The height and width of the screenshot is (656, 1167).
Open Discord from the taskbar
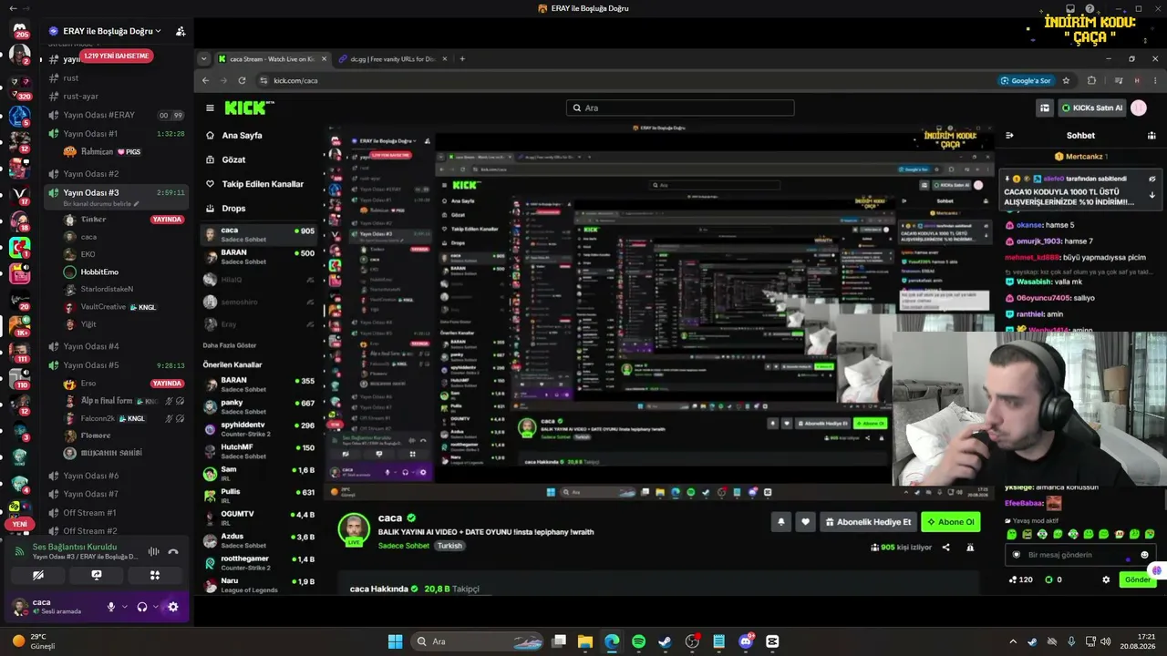(x=746, y=641)
